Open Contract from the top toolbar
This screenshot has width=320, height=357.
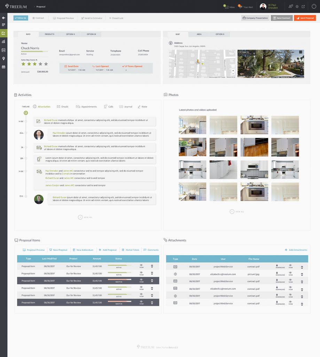pos(38,18)
